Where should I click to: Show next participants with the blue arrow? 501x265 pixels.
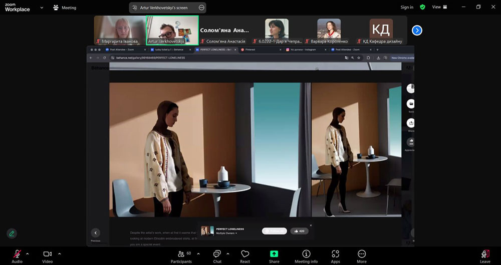point(417,30)
